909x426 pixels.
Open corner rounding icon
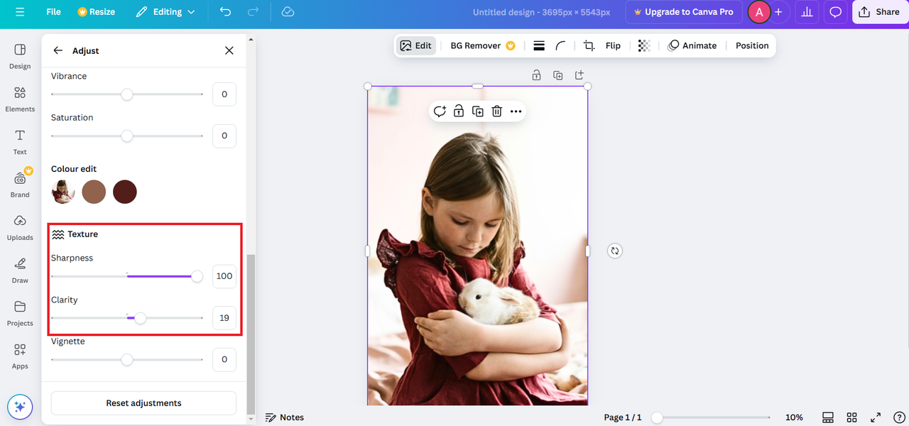coord(560,45)
